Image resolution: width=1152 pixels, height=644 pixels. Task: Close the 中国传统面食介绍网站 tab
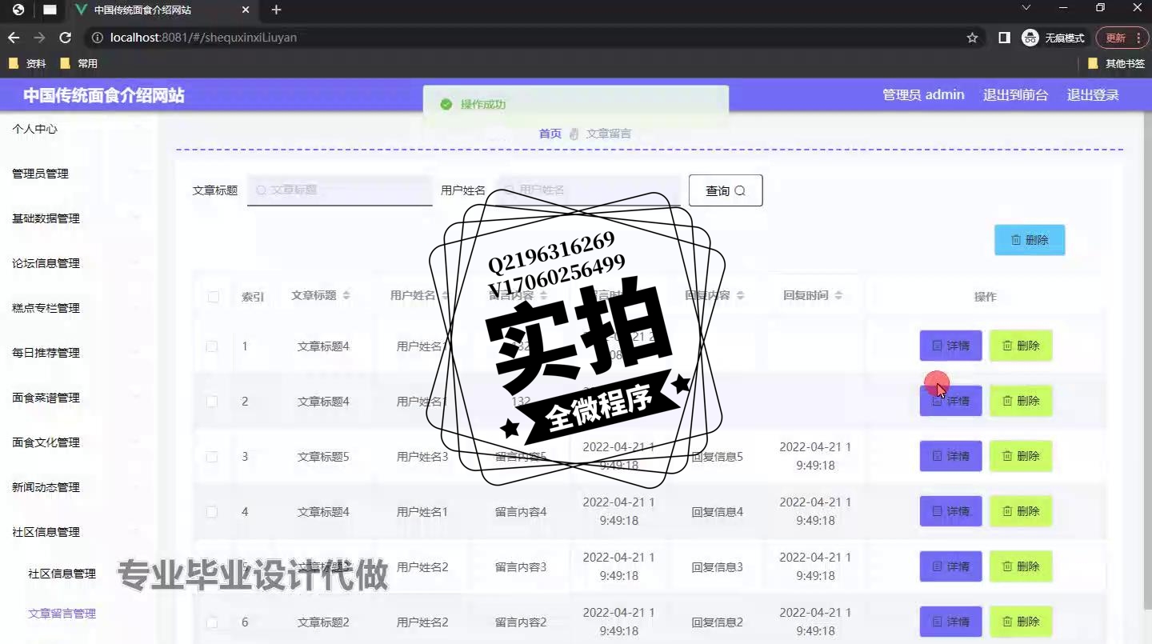point(246,10)
